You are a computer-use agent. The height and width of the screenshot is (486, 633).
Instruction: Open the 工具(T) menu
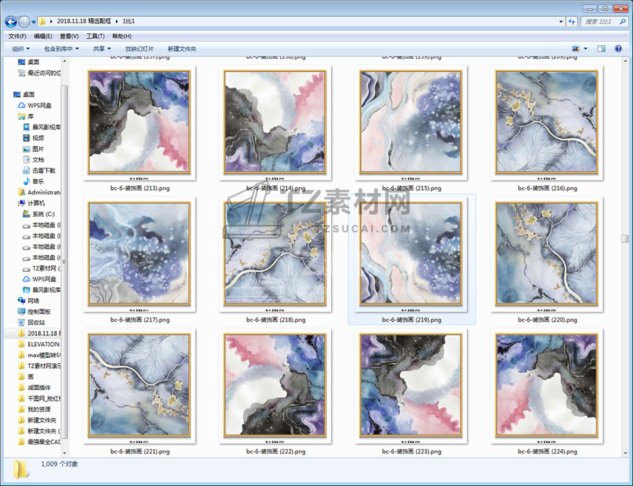95,37
